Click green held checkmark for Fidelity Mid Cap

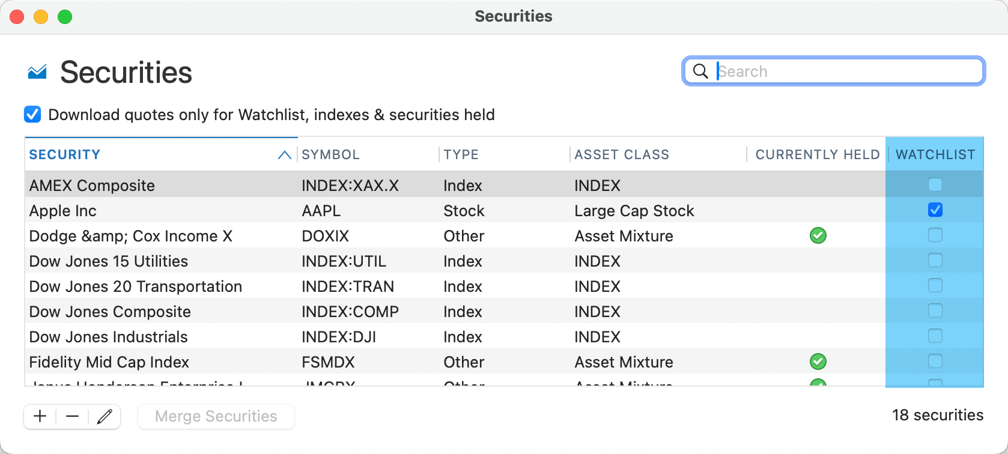click(818, 362)
